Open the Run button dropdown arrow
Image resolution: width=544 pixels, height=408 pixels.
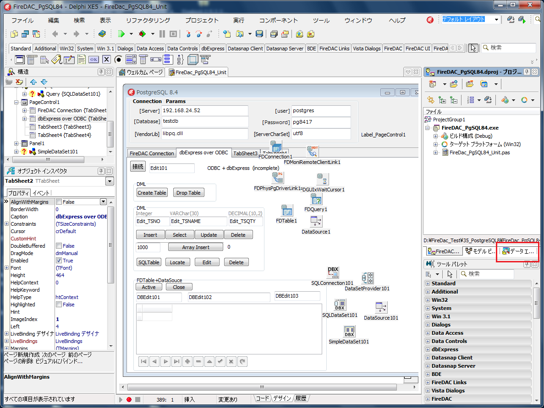131,34
